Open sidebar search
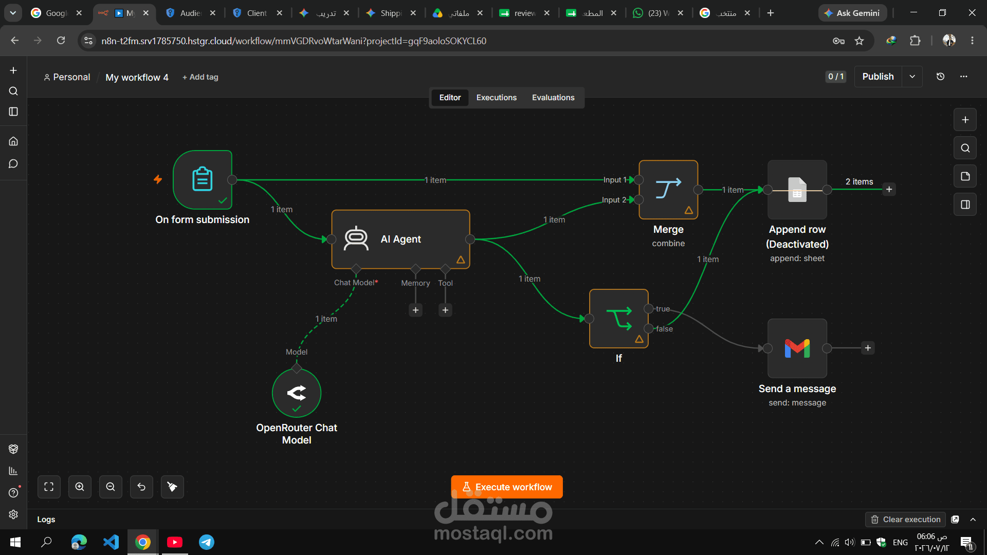This screenshot has height=555, width=987. click(13, 91)
